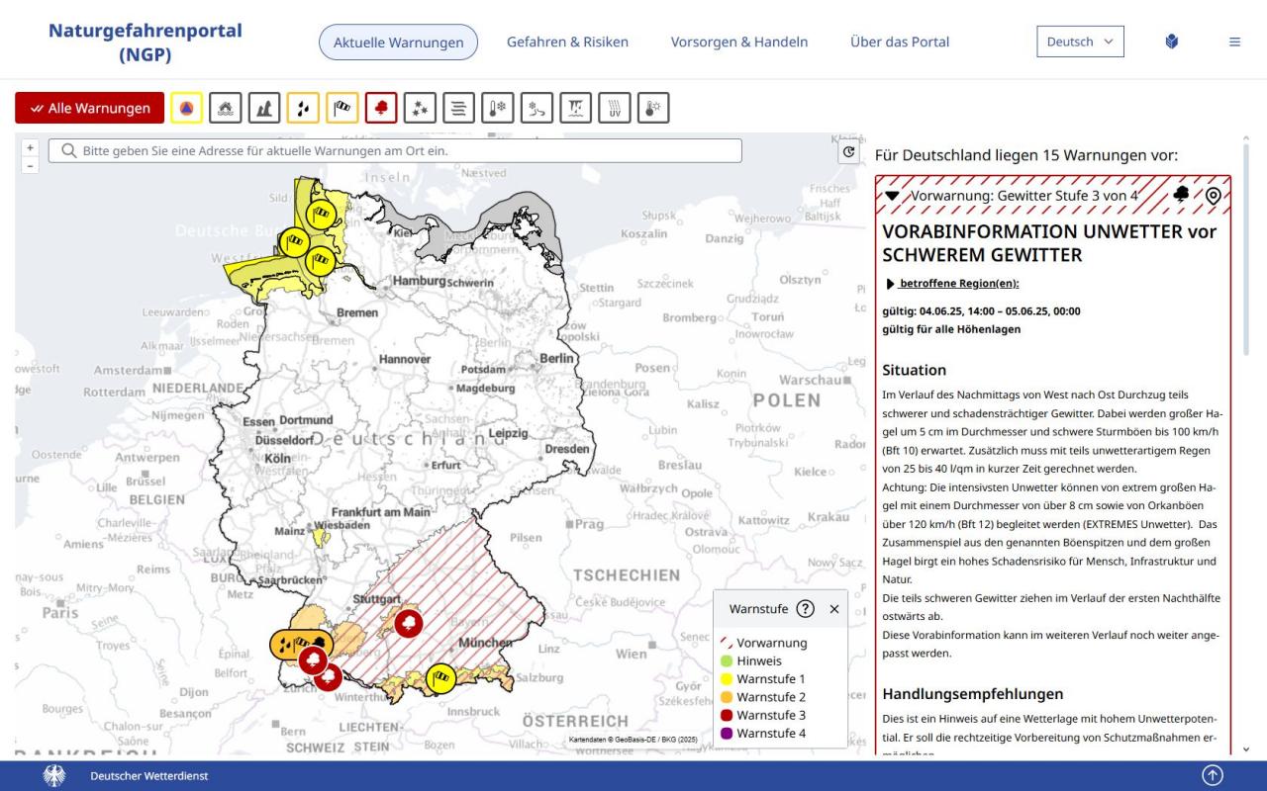Click the heat warnings filter icon

click(653, 108)
